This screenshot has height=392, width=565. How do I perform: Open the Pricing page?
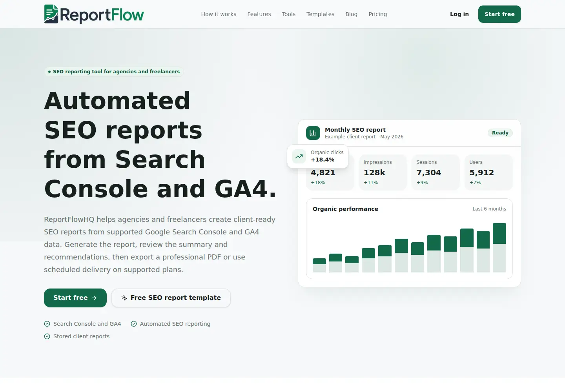tap(377, 14)
